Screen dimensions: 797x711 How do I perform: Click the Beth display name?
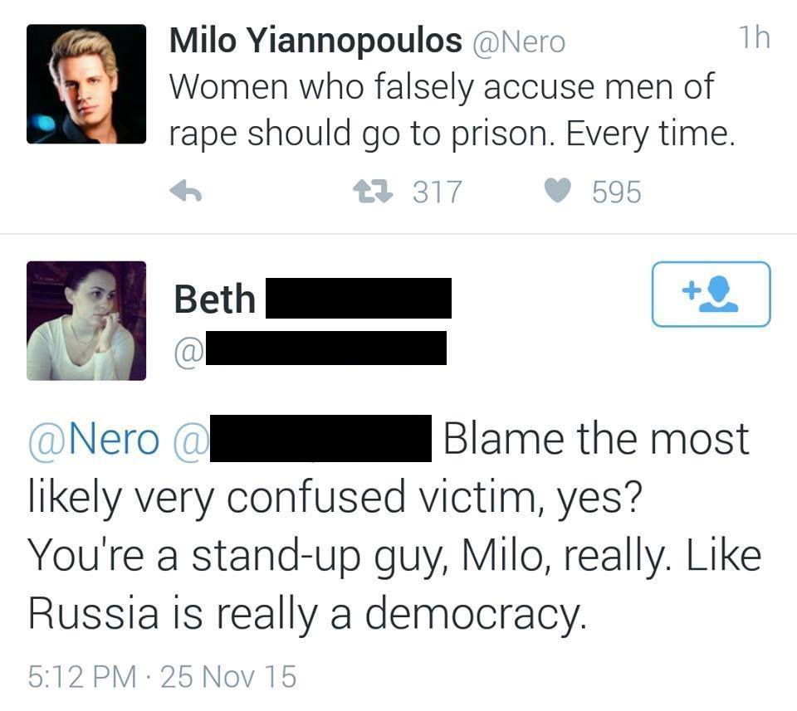tap(215, 299)
